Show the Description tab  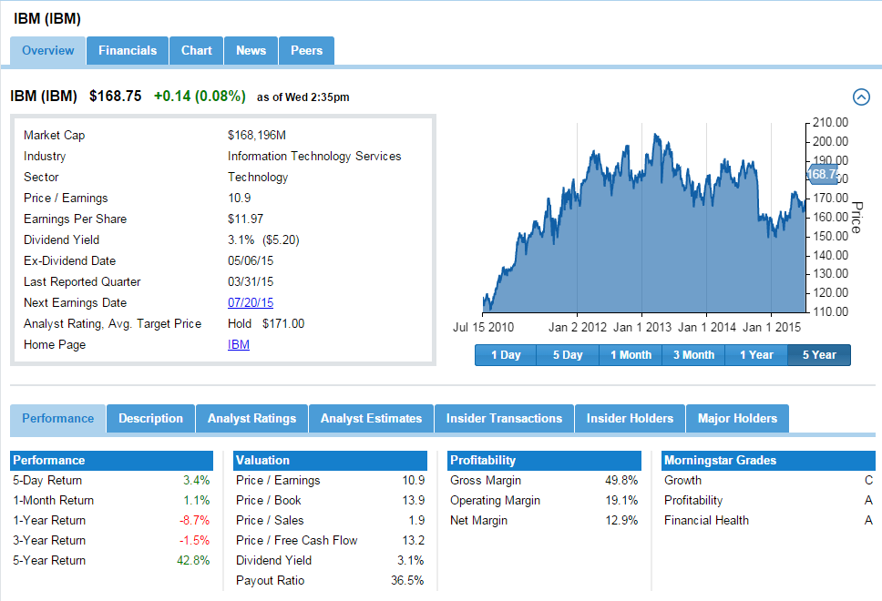point(150,418)
